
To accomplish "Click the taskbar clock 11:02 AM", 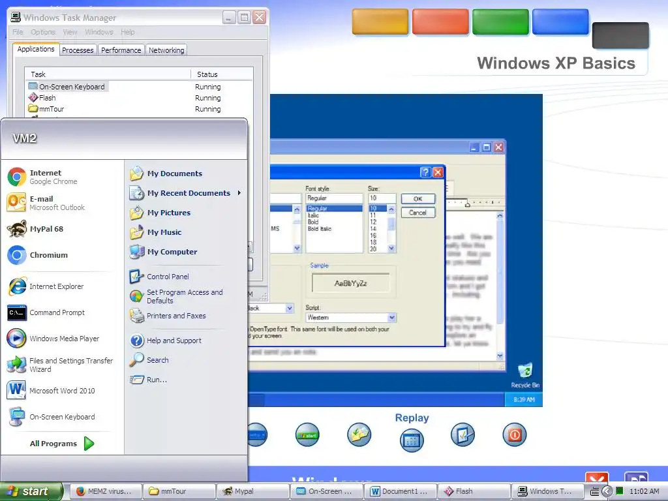I will pyautogui.click(x=644, y=491).
